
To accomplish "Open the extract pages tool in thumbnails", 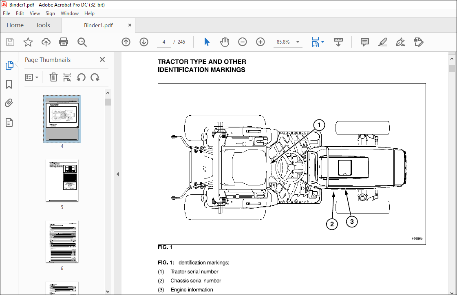I will 67,77.
